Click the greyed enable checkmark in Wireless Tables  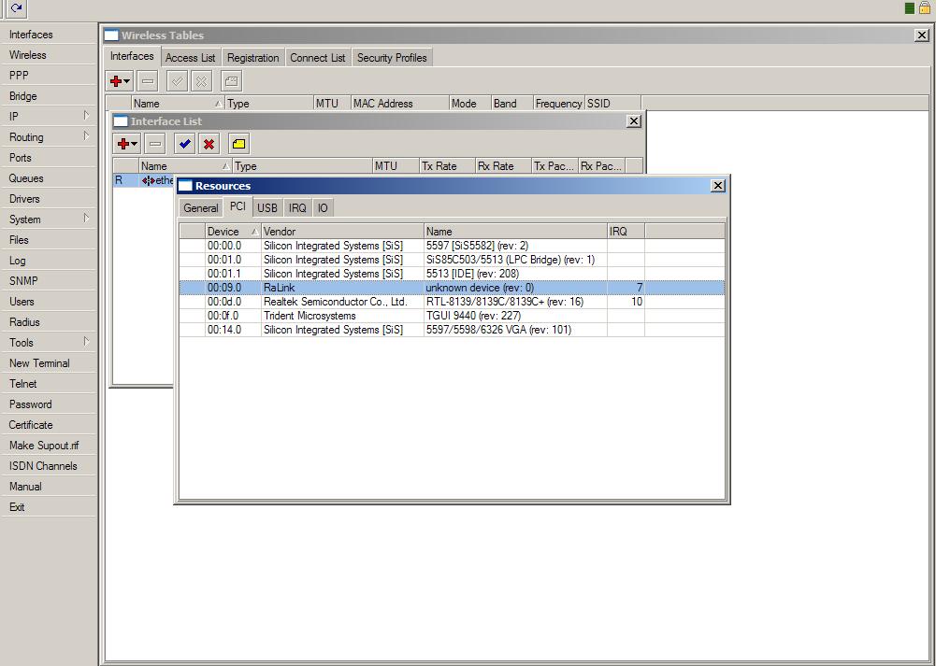(x=177, y=81)
